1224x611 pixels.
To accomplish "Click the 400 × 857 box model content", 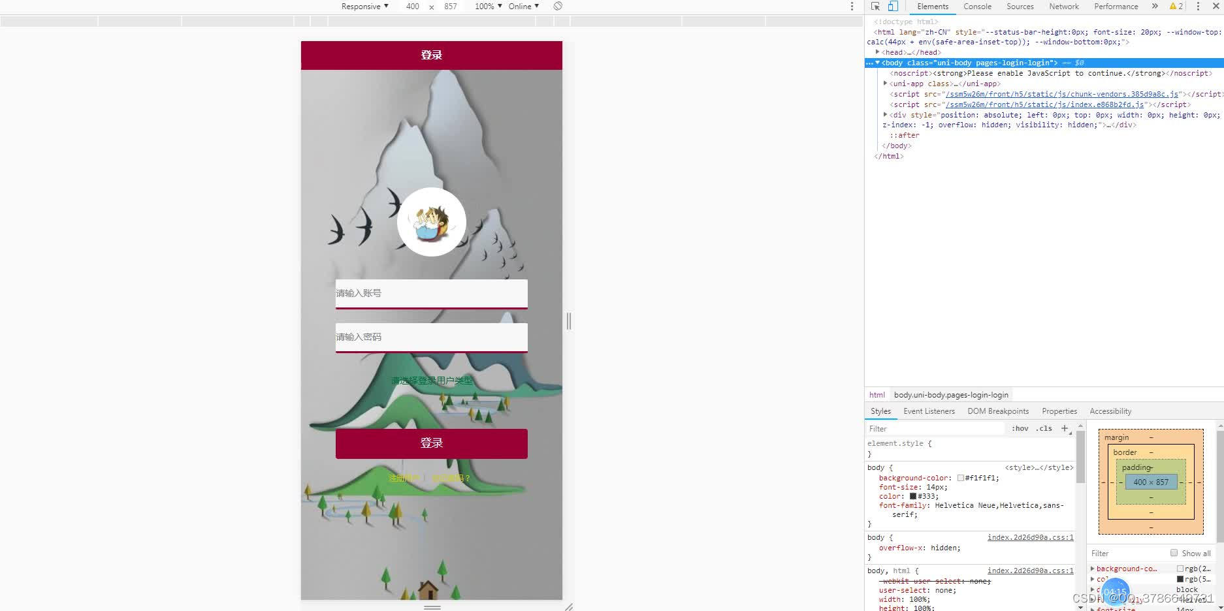I will click(x=1151, y=482).
